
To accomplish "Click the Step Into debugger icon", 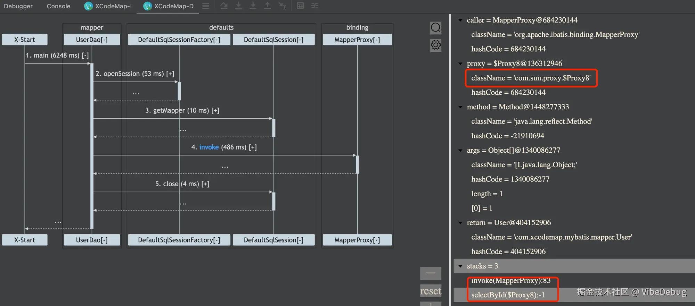I will (x=238, y=6).
